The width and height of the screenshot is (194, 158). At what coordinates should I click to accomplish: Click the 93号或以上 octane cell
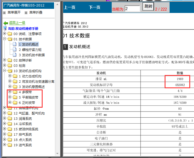coord(180,127)
